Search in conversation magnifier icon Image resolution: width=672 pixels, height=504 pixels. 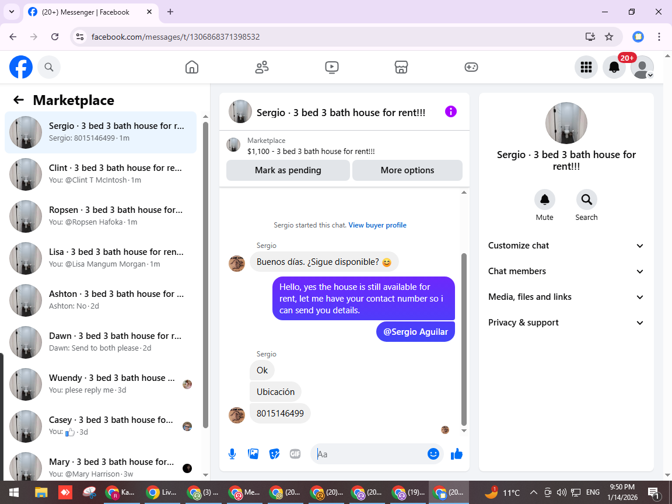coord(586,199)
